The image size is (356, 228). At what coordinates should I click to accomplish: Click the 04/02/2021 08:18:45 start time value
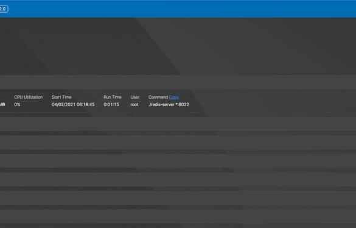tap(73, 104)
